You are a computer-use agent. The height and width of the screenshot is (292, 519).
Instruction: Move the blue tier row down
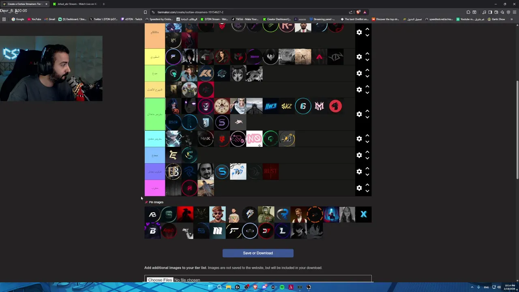[x=367, y=158]
